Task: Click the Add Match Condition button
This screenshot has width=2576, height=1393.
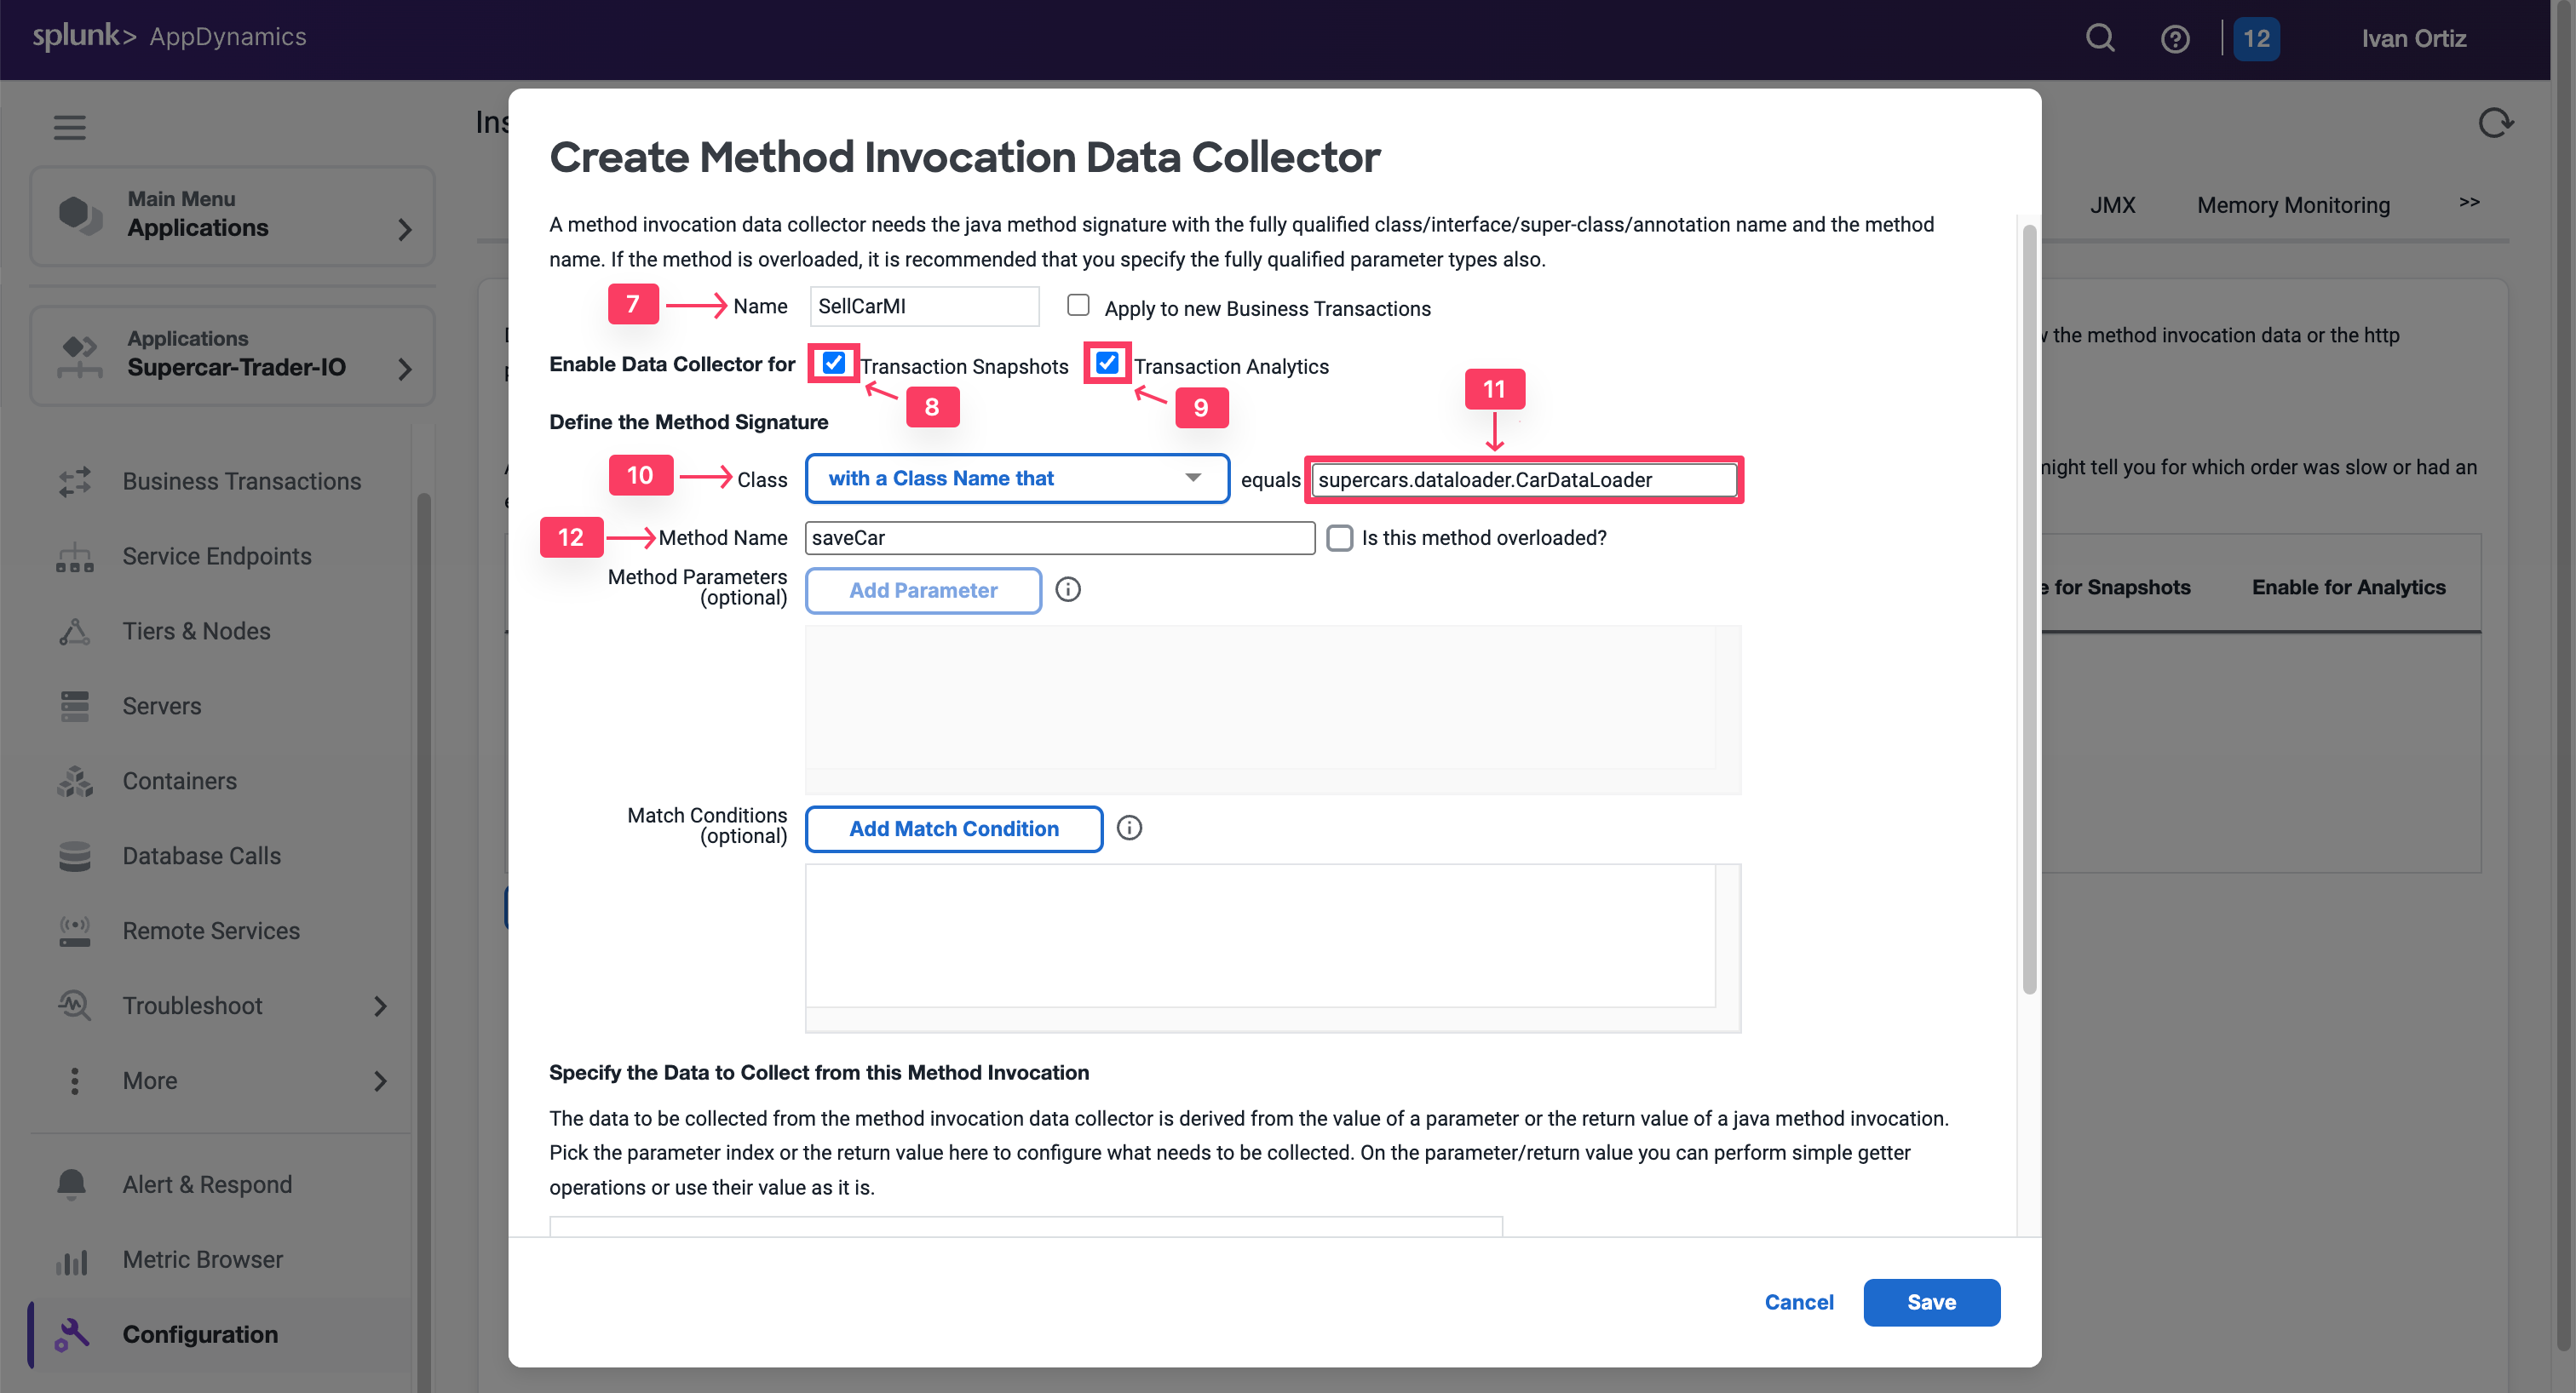Action: pyautogui.click(x=953, y=828)
